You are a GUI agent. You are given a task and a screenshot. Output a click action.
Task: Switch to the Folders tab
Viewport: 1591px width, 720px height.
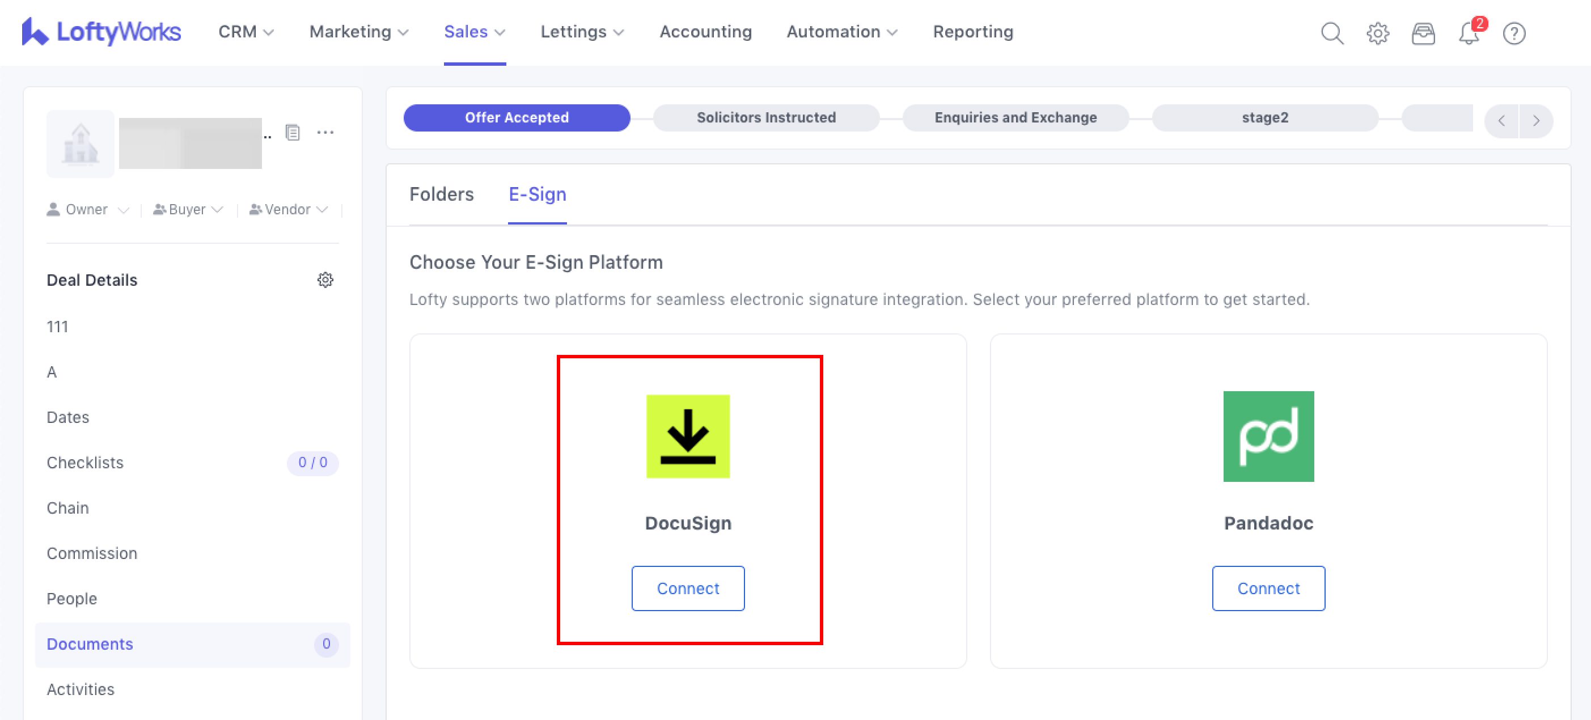441,194
